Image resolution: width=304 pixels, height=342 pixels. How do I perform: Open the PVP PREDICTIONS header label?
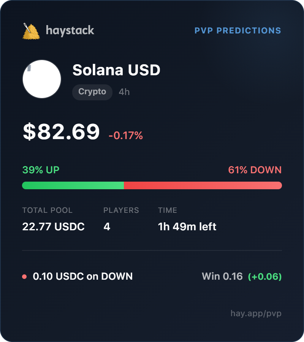(x=237, y=30)
